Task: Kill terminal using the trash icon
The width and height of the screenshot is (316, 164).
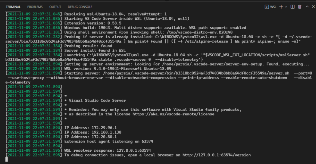Action: [x=300, y=7]
